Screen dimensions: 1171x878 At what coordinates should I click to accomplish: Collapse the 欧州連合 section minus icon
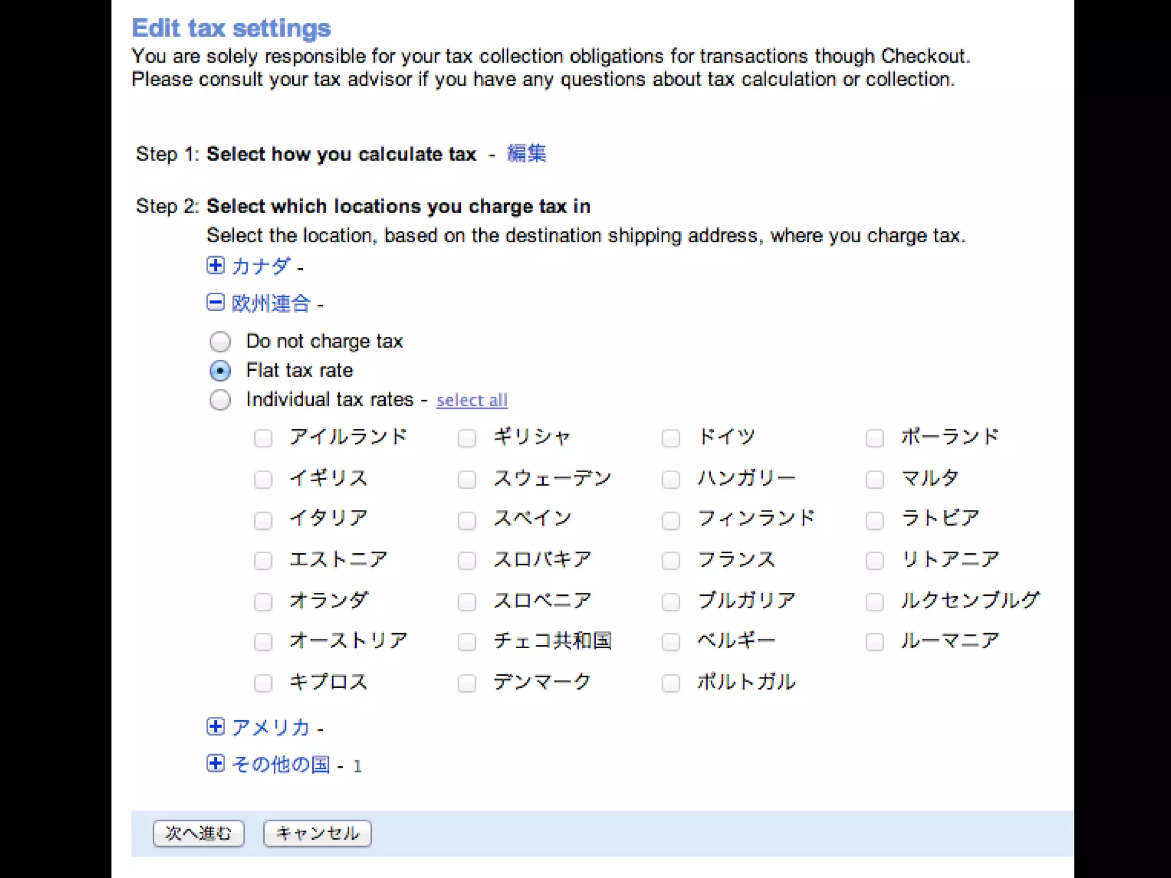[x=216, y=302]
